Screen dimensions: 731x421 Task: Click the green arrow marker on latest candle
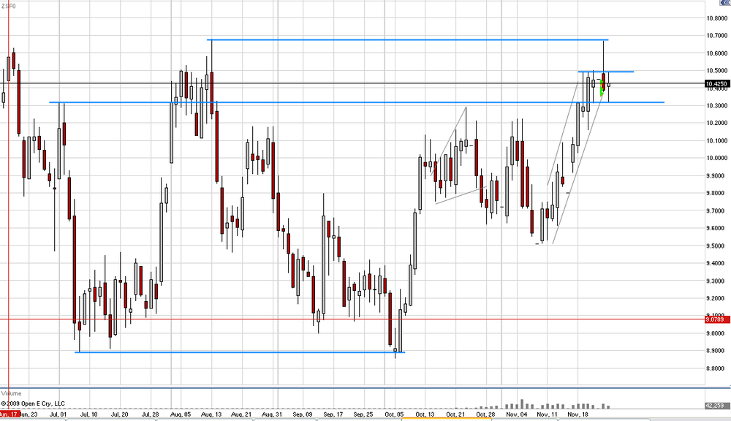pos(602,88)
